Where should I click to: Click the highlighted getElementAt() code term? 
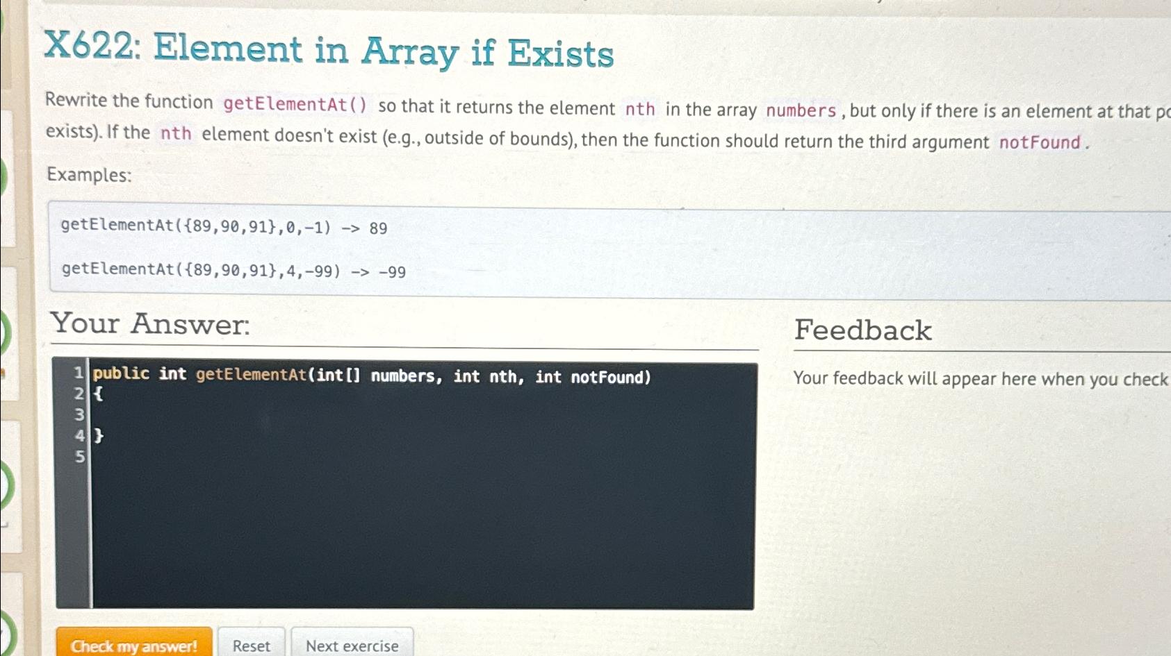[x=295, y=104]
